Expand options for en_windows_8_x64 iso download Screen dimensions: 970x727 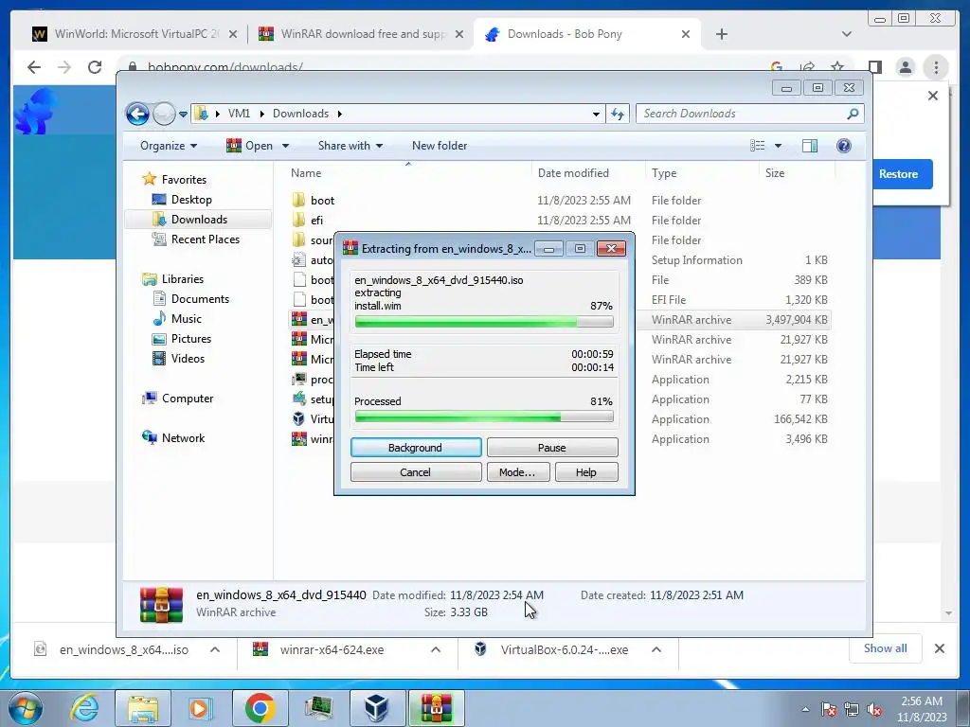(x=215, y=649)
